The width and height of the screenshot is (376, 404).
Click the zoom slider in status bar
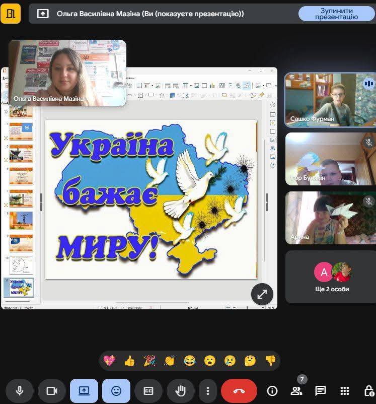pyautogui.click(x=247, y=307)
